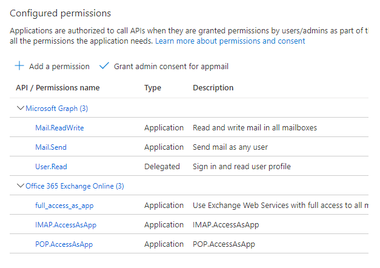This screenshot has height=268, width=380.
Task: Open the full_access_as_app permission
Action: click(x=64, y=206)
